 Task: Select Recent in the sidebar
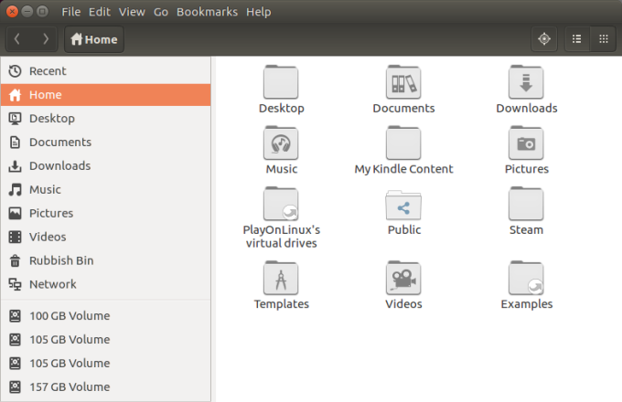pyautogui.click(x=105, y=71)
